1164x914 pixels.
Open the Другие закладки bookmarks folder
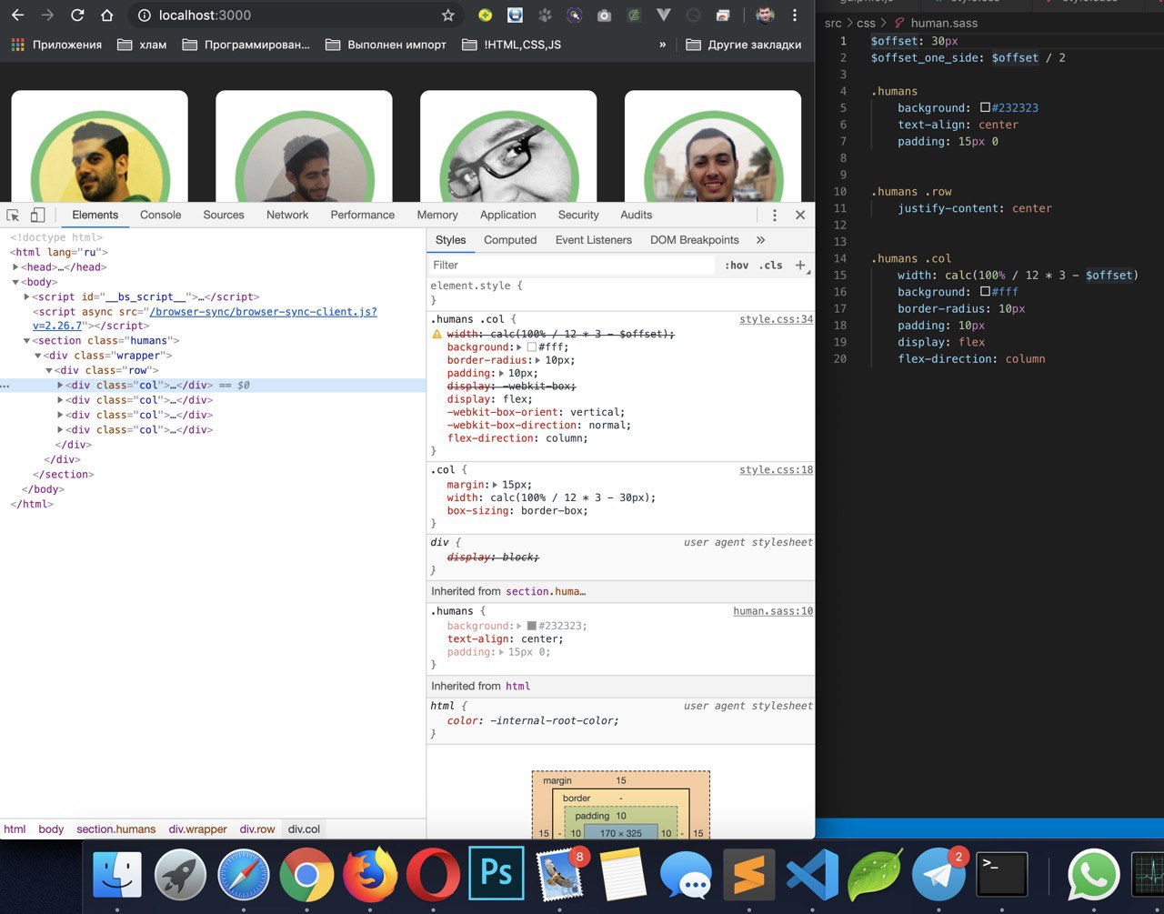pos(744,45)
